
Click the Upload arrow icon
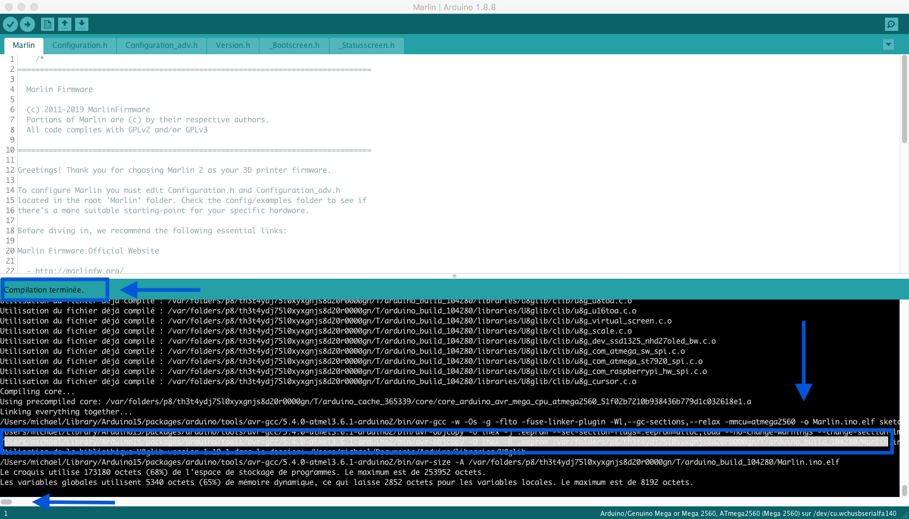(27, 25)
